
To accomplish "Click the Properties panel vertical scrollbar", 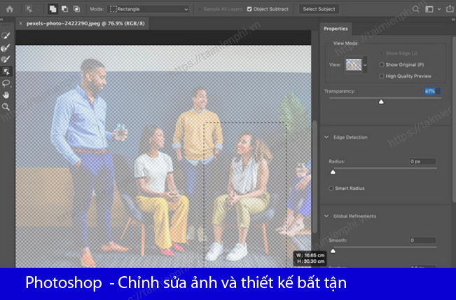I will tap(454, 119).
